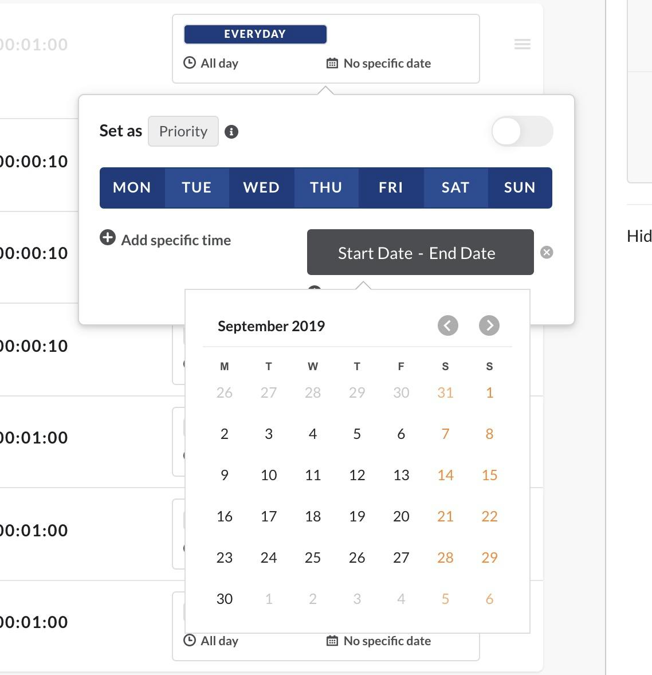Viewport: 652px width, 675px height.
Task: Click the drag handle hamburger icon
Action: 523,44
